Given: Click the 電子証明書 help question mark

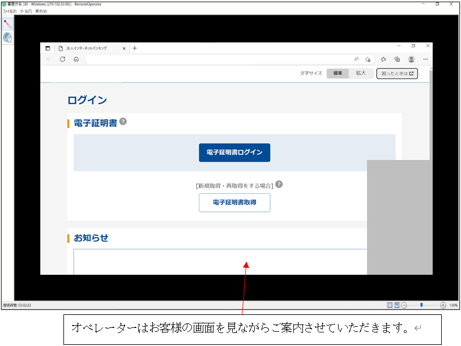Looking at the screenshot, I should 123,120.
